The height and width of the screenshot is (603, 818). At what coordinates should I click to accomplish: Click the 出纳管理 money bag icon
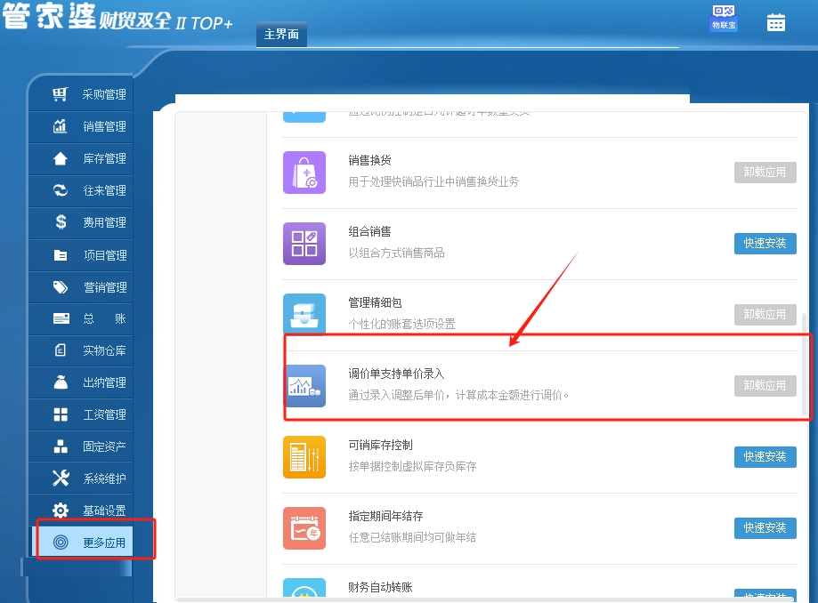61,382
